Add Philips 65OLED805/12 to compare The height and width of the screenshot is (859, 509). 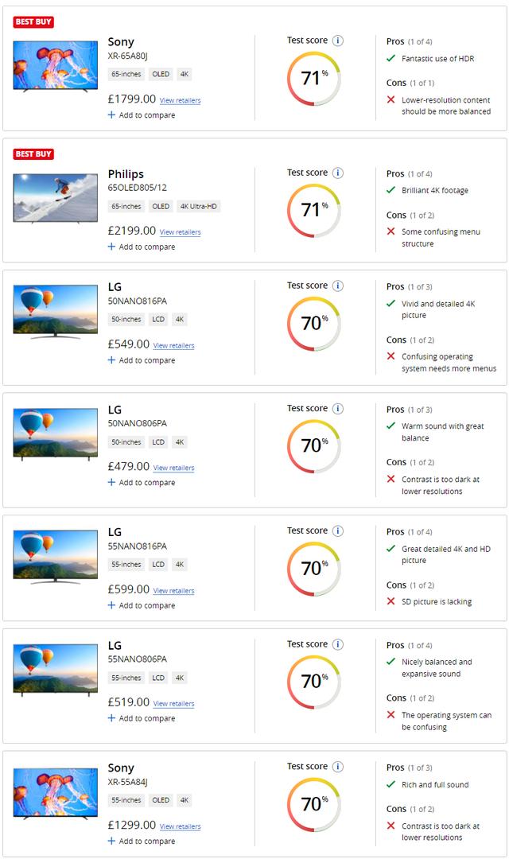click(x=142, y=247)
